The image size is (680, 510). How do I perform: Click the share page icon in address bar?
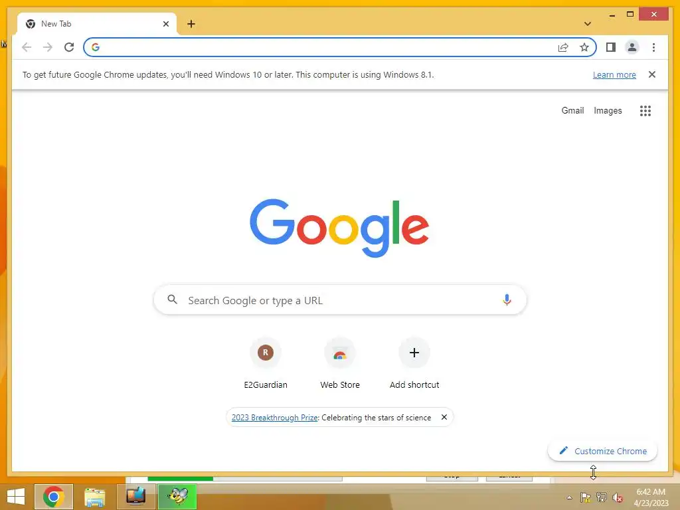[563, 47]
